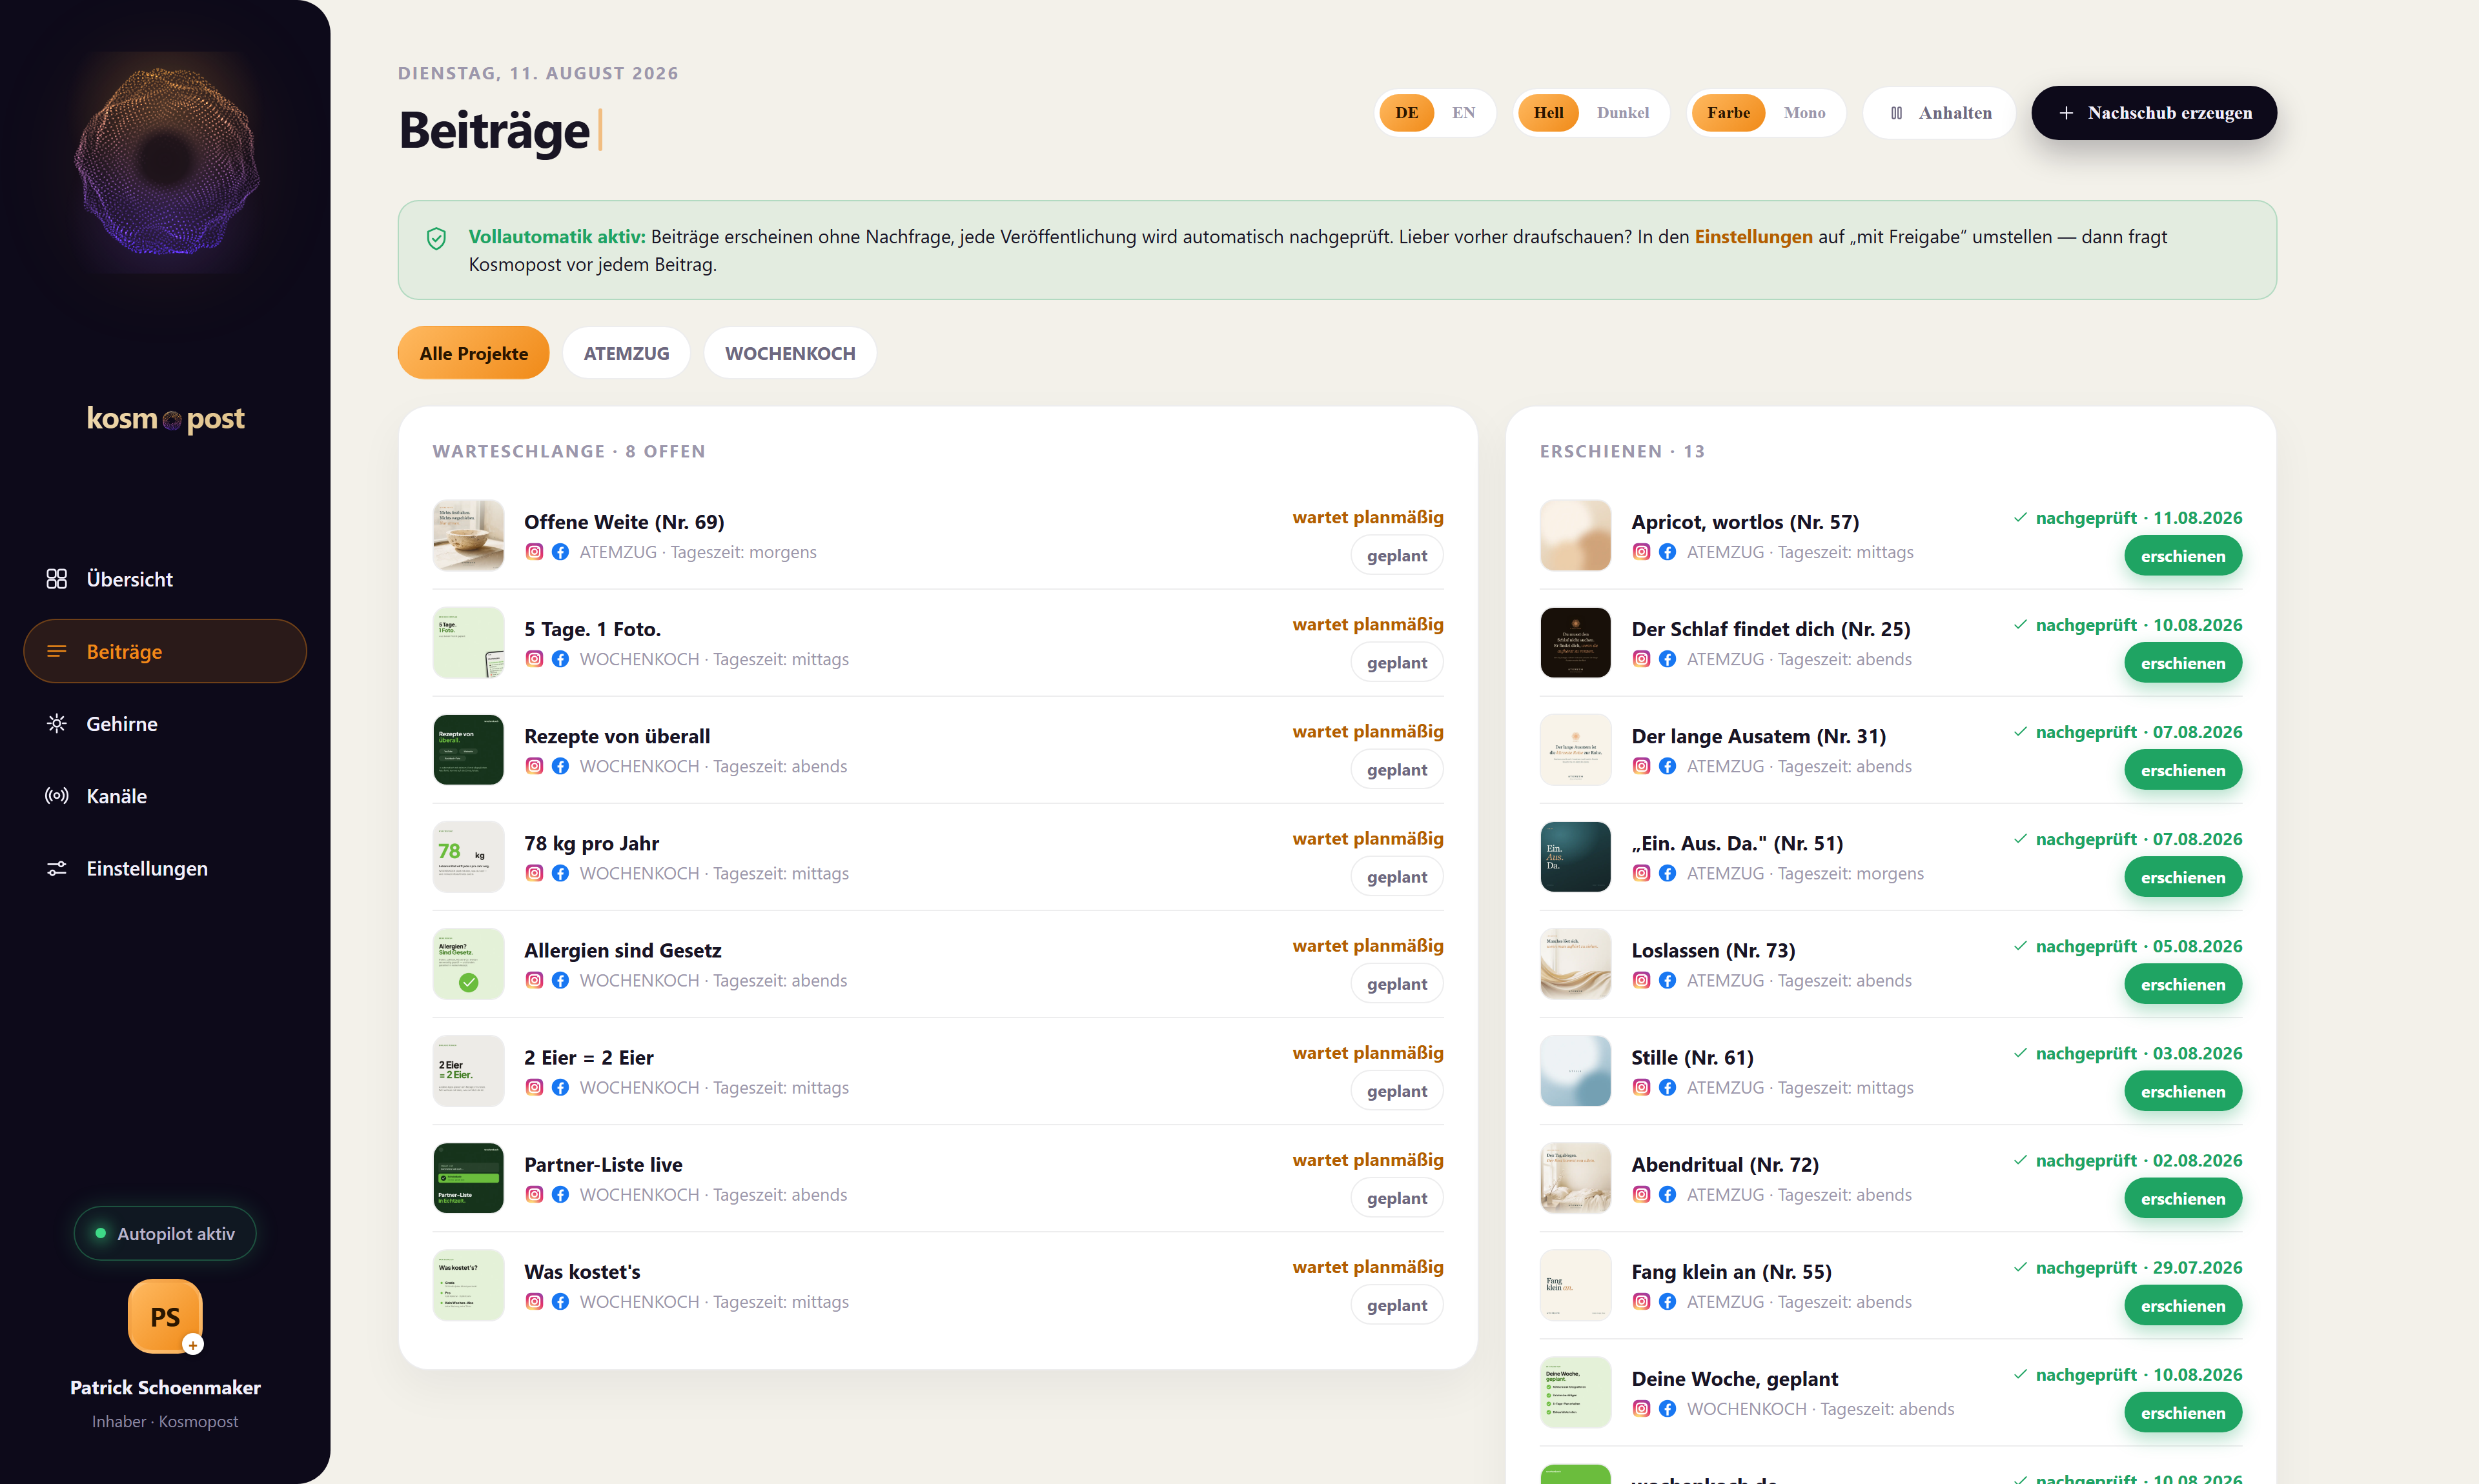Open Deine Woche, geplant post title

click(x=1735, y=1378)
